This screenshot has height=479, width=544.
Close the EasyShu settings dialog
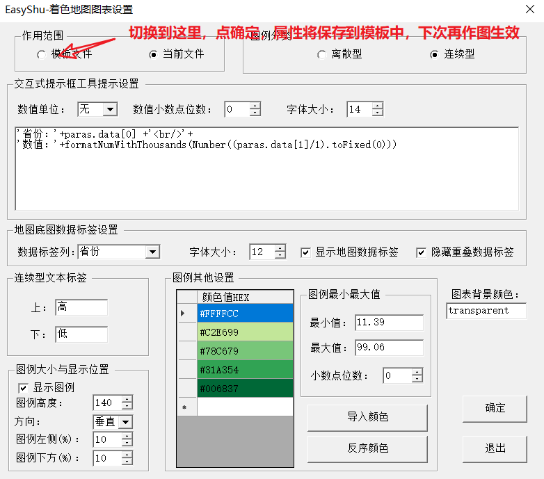[x=530, y=9]
